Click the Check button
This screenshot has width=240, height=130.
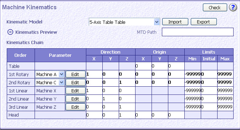click(215, 7)
